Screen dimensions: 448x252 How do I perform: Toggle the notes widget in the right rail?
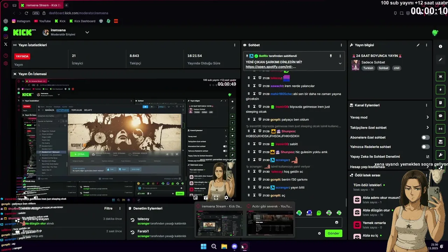point(440,103)
